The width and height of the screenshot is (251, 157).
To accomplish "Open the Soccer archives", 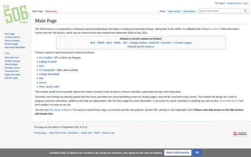I will click(x=43, y=82).
